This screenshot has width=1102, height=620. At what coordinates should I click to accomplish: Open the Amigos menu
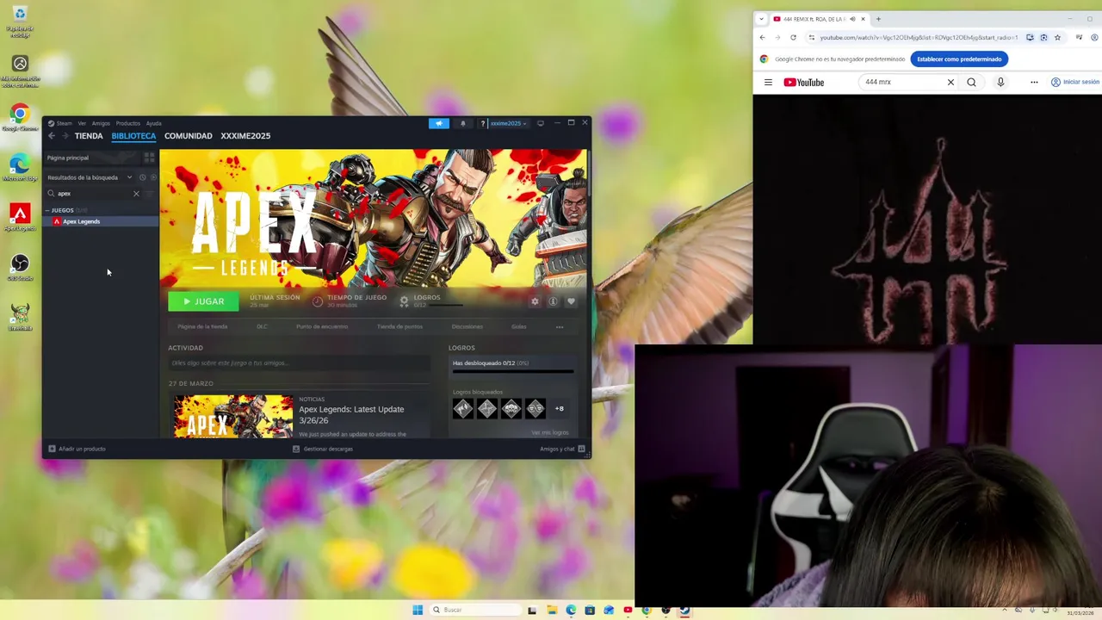pos(101,123)
